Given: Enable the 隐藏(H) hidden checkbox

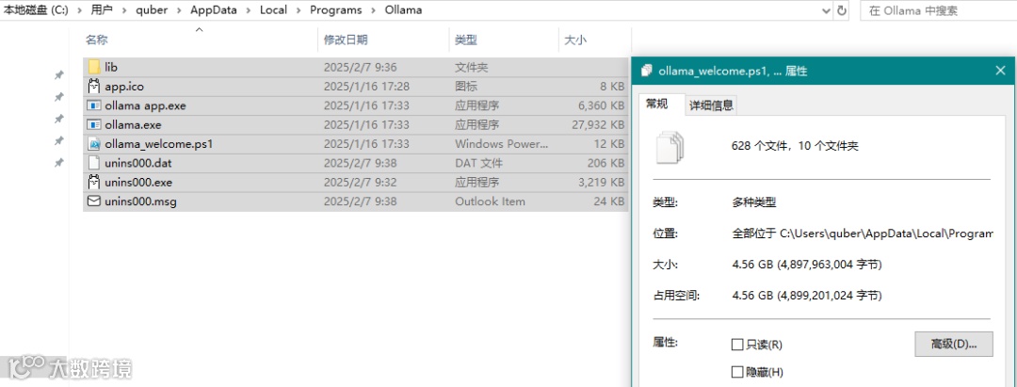Looking at the screenshot, I should [736, 372].
